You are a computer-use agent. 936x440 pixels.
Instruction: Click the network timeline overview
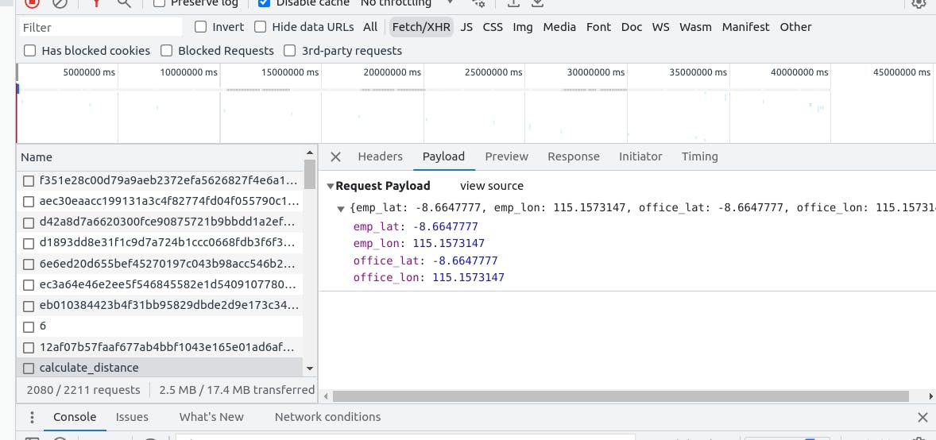[x=476, y=102]
